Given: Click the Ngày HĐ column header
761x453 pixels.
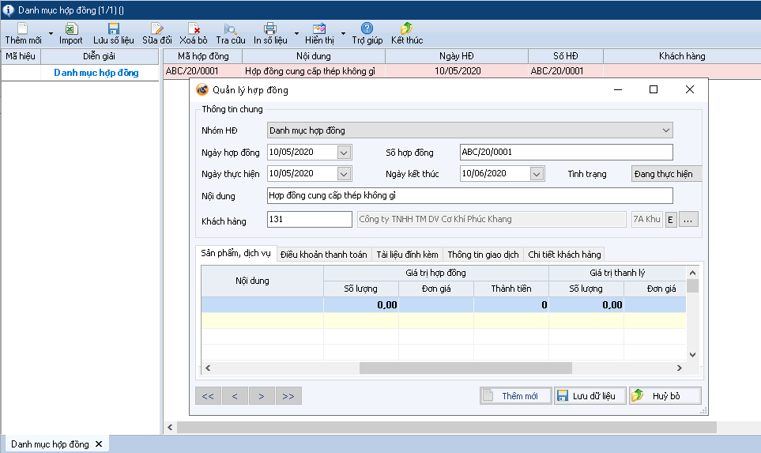Looking at the screenshot, I should tap(457, 56).
